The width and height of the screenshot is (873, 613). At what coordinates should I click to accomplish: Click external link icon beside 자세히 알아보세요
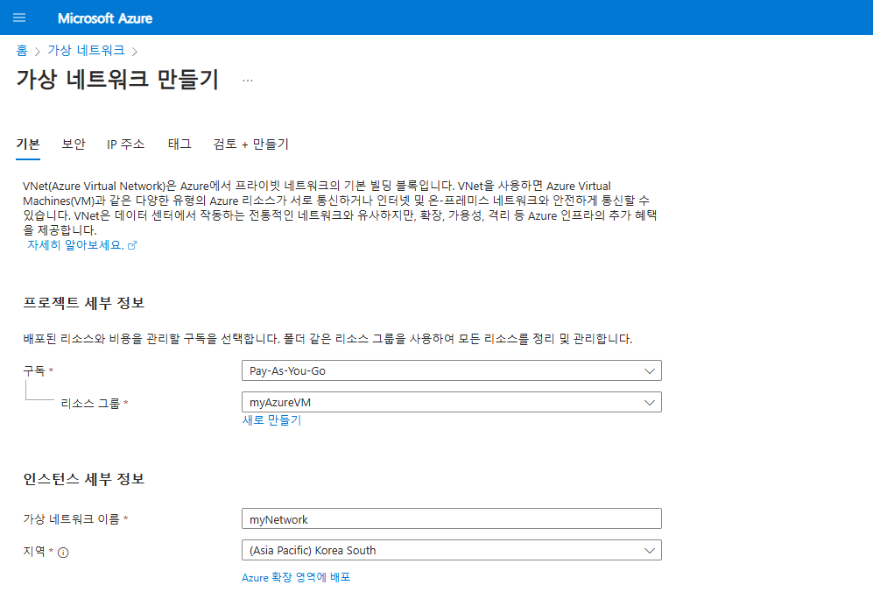[132, 245]
